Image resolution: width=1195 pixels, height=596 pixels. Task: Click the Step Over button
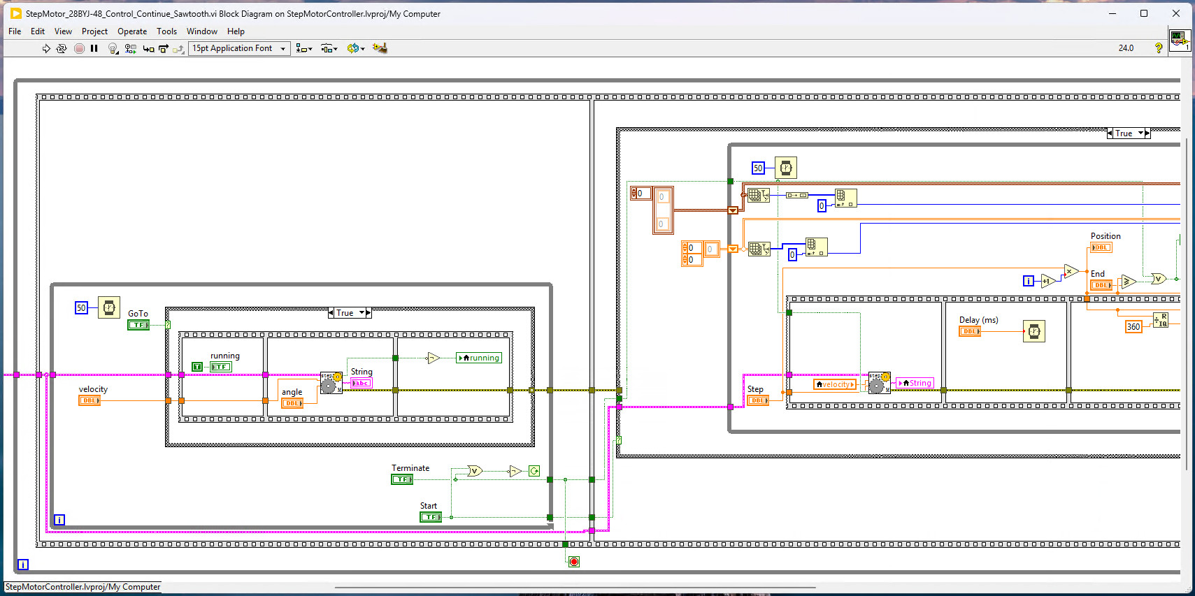tap(164, 48)
